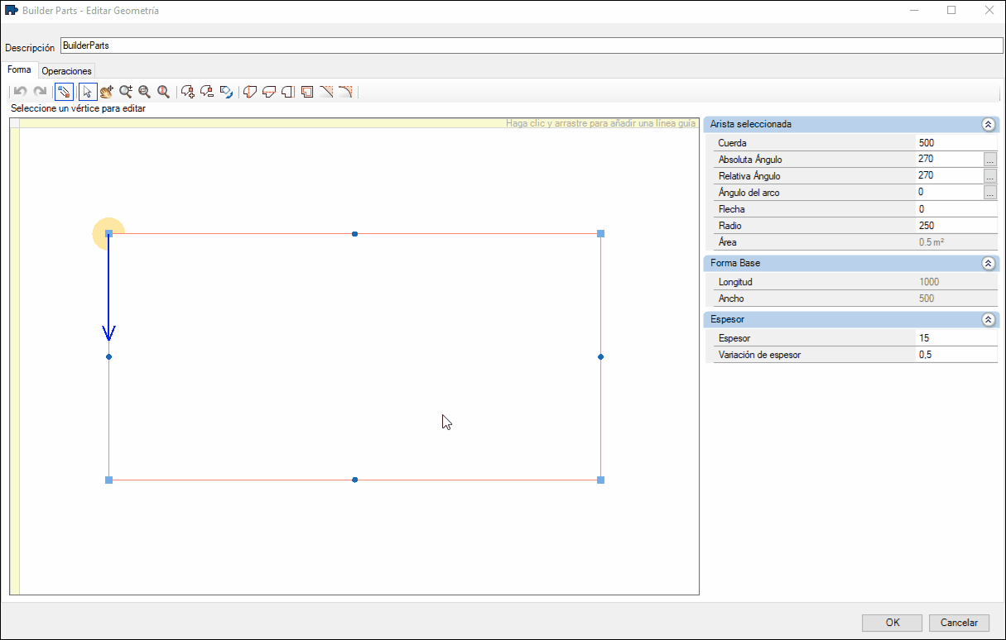Click the rounded corner fillet icon
The height and width of the screenshot is (640, 1006).
pos(345,92)
